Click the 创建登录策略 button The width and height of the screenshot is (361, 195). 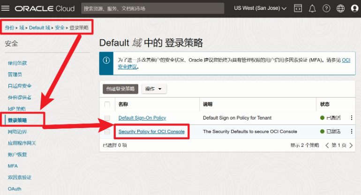pyautogui.click(x=120, y=89)
